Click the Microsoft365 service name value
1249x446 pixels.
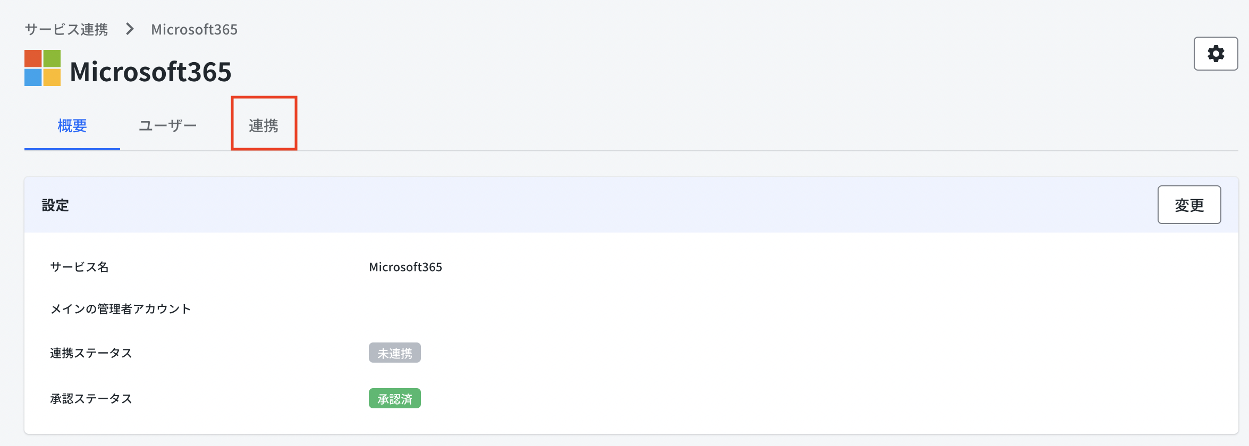pyautogui.click(x=406, y=267)
